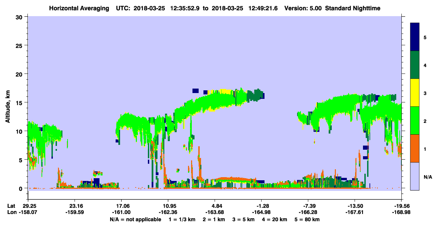
Task: Click the longitude value -163.68
Action: click(x=214, y=212)
